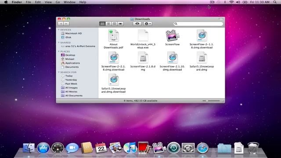Open the Go menu
The image size is (281, 158).
pyautogui.click(x=58, y=2)
